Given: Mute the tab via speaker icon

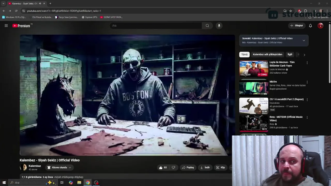Looking at the screenshot, I should [x=40, y=4].
